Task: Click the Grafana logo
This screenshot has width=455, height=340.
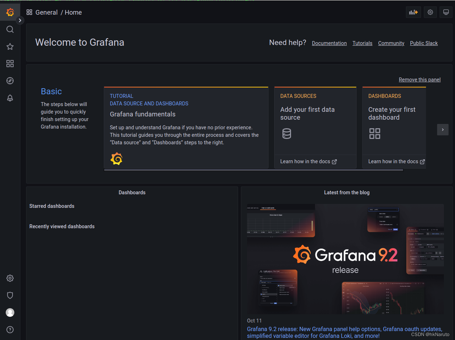Action: (10, 12)
